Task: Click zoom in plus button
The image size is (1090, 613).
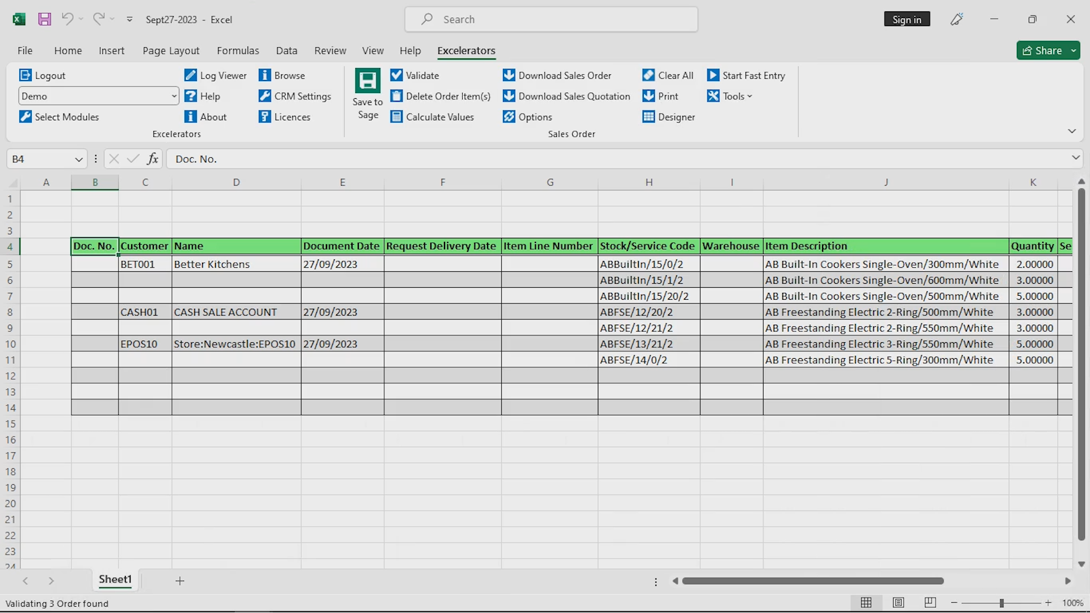Action: (1049, 603)
